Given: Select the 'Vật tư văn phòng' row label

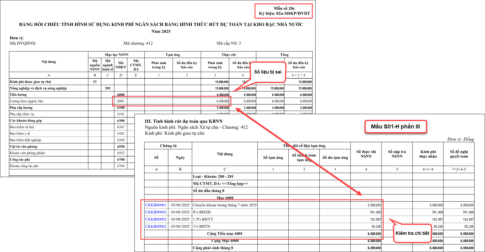Looking at the screenshot, I should click(x=24, y=146).
